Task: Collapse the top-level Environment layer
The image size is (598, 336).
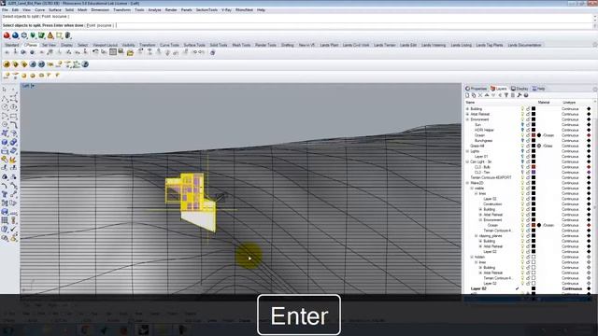Action: point(467,119)
